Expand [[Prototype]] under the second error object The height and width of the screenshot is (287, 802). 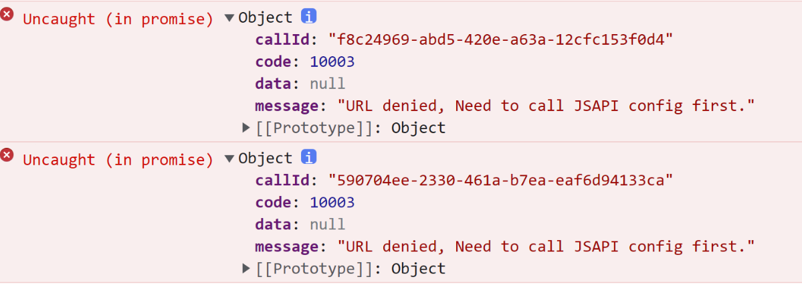tap(247, 268)
